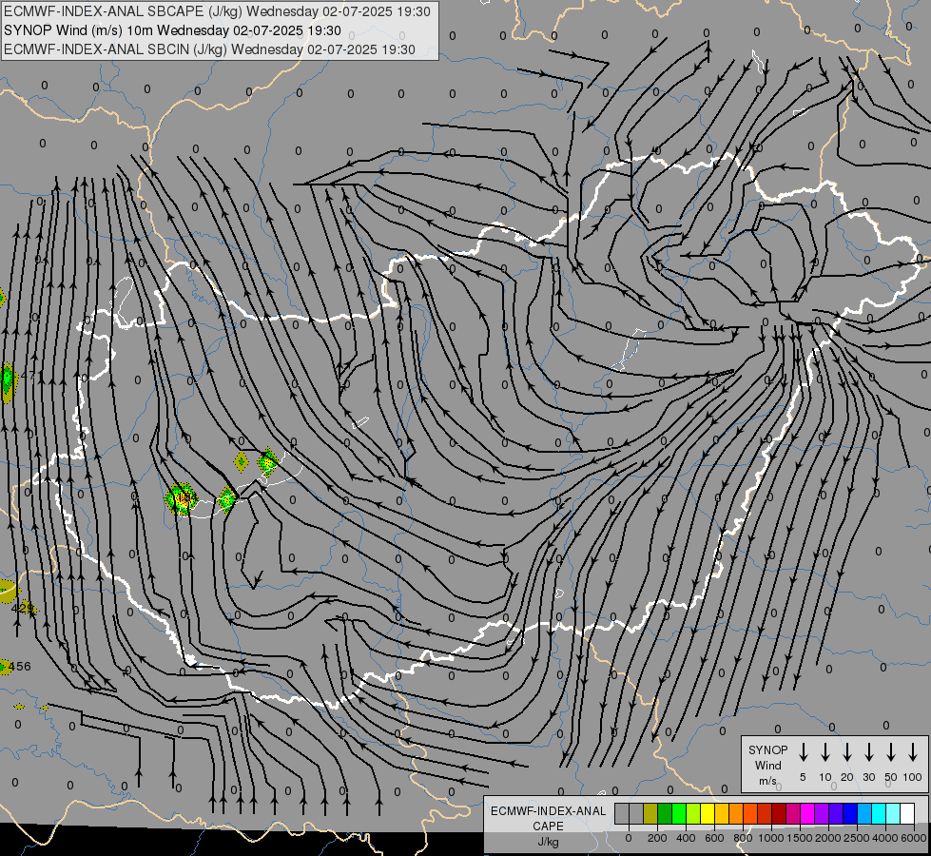Screen dimensions: 931x856
Task: Select the olive CAPE legend swatch
Action: [650, 813]
